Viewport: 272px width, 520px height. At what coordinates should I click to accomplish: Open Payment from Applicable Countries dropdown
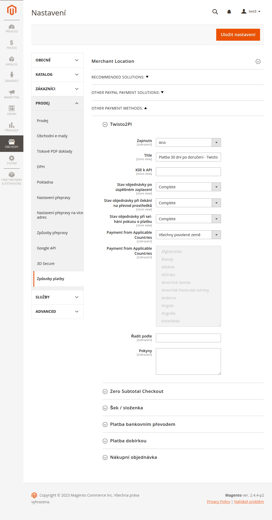[x=188, y=235]
